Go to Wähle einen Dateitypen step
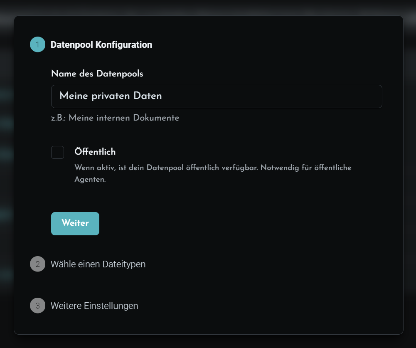Screen dimensions: 416x348 click(x=98, y=264)
